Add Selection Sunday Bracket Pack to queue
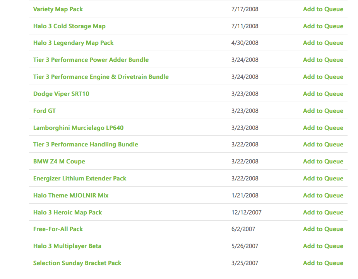This screenshot has height=279, width=358. coord(323,263)
